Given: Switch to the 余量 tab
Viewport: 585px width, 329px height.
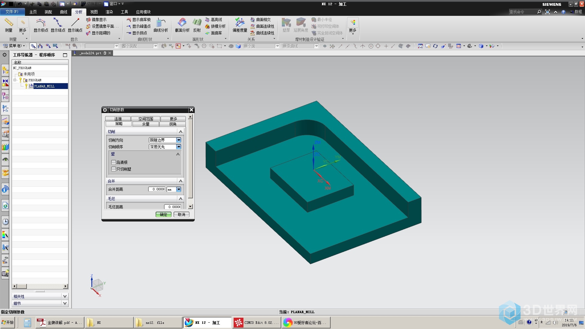Looking at the screenshot, I should tap(146, 124).
